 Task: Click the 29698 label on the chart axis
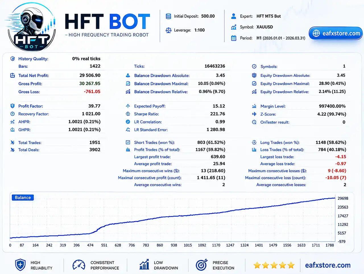tap(343, 198)
